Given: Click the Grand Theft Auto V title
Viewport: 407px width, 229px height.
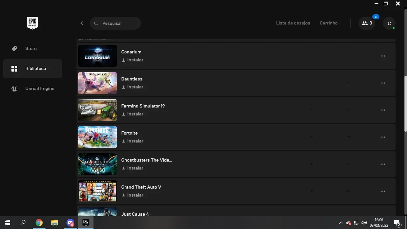Looking at the screenshot, I should click(x=141, y=187).
